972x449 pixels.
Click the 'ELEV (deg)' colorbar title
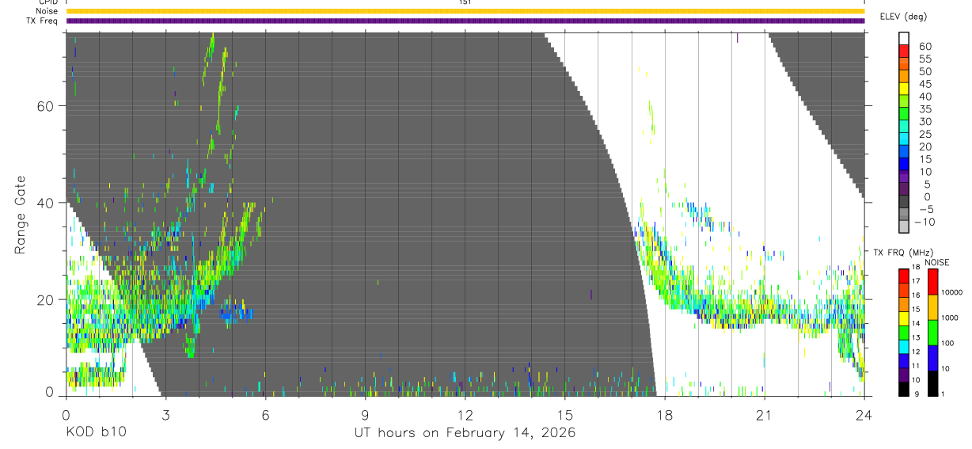click(x=904, y=16)
